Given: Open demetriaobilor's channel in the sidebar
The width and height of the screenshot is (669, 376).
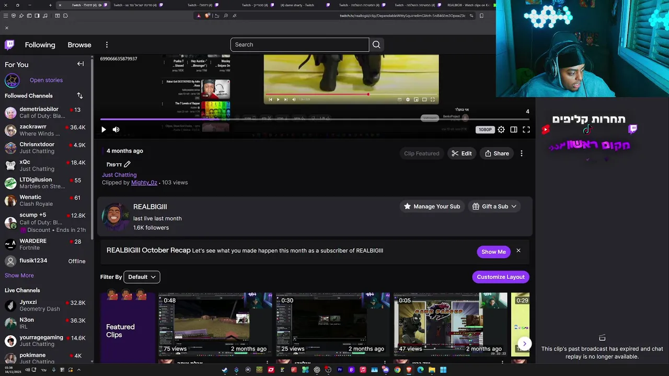Looking at the screenshot, I should 45,113.
